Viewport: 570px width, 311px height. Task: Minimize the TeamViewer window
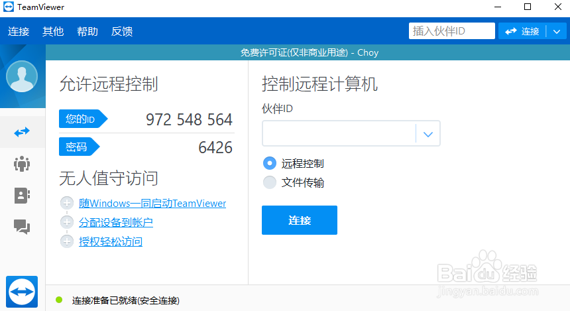498,7
